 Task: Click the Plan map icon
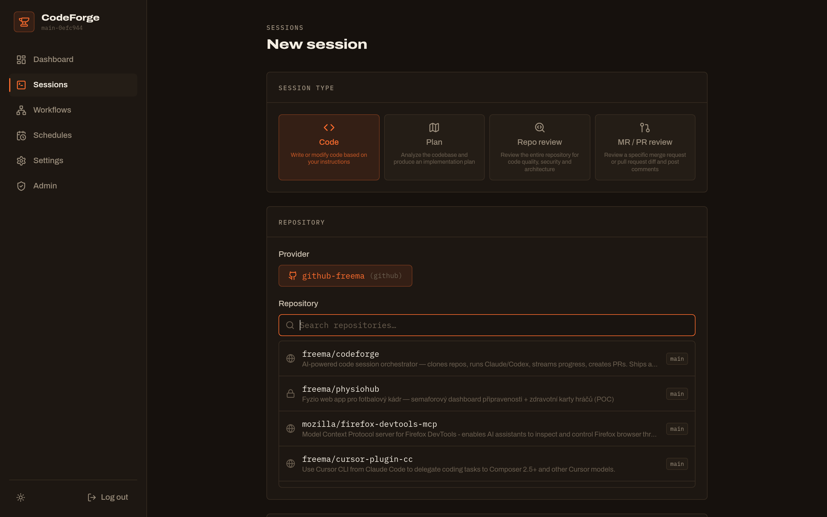click(x=434, y=128)
